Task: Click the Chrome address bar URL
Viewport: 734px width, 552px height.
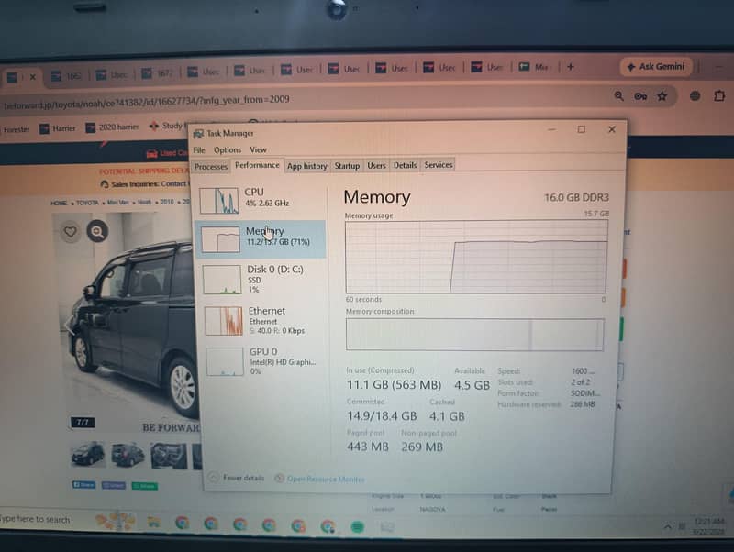Action: (147, 101)
